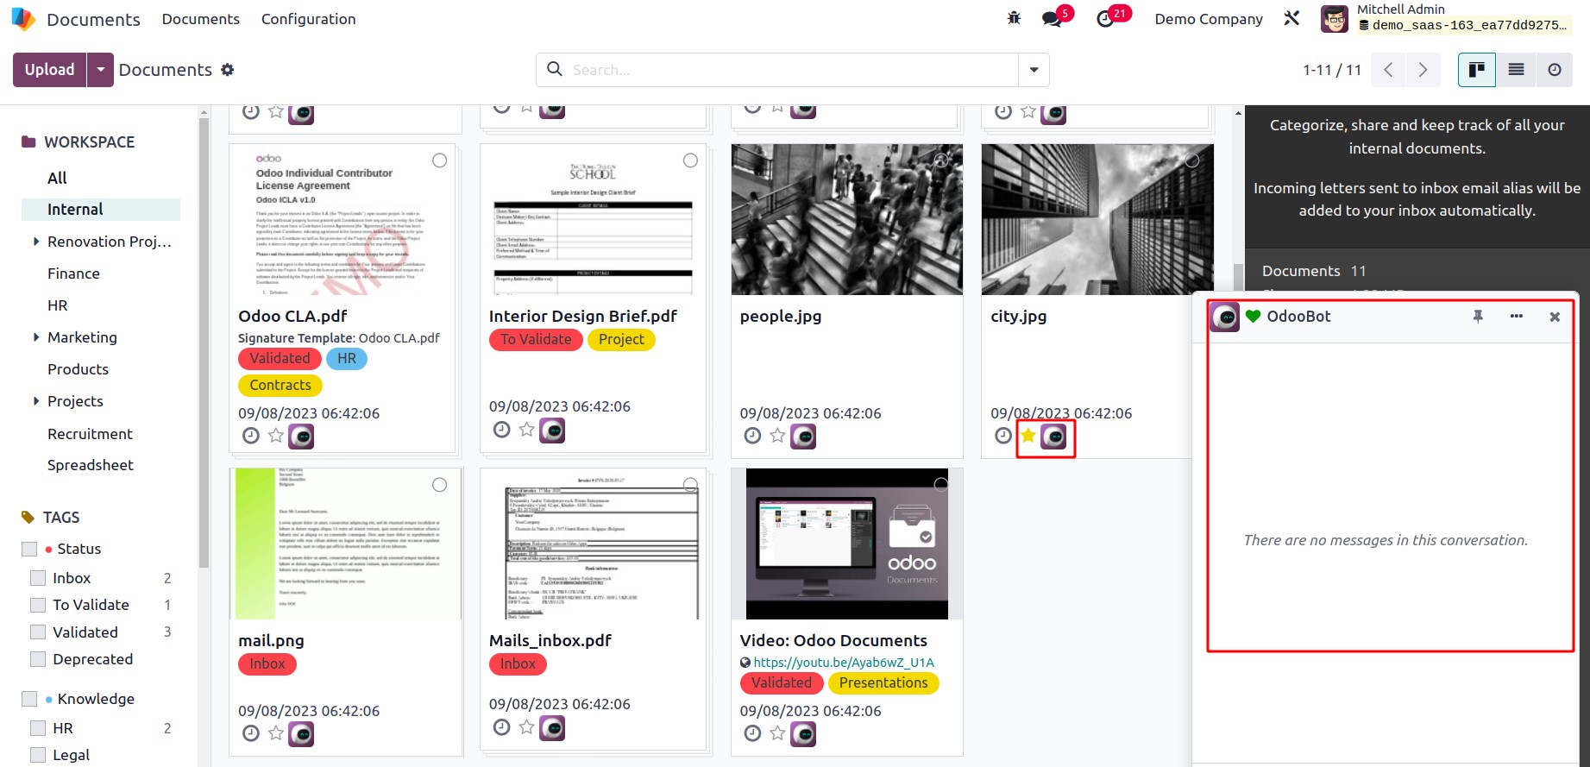Image resolution: width=1590 pixels, height=767 pixels.
Task: Star the people.jpg document
Action: point(777,436)
